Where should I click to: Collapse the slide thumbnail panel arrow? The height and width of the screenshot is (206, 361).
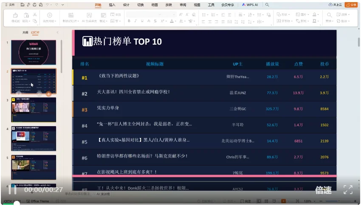tap(58, 32)
